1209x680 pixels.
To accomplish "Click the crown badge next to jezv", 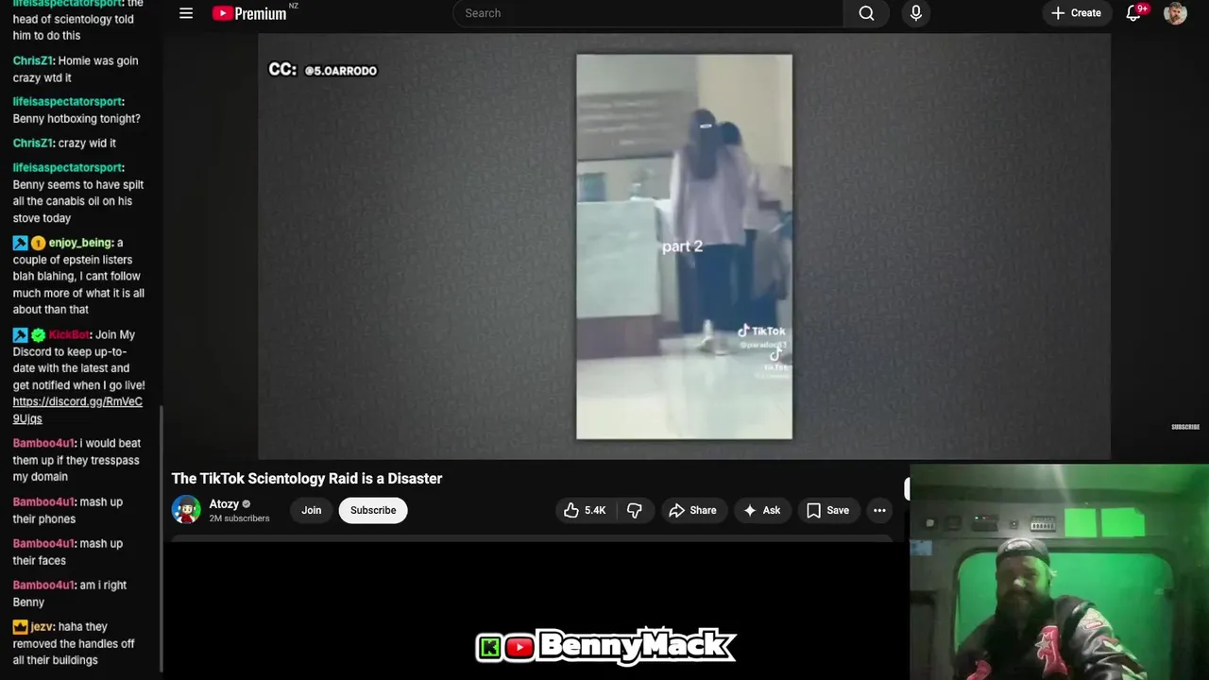I will point(20,626).
